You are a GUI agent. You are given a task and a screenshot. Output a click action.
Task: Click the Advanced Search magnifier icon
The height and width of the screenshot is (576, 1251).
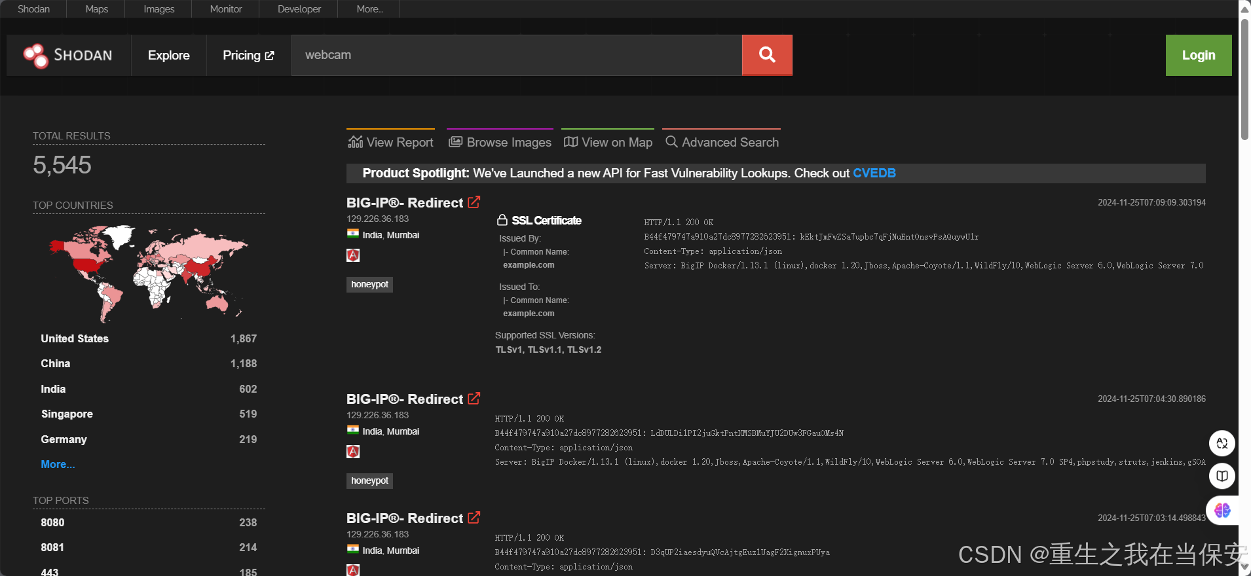[x=671, y=141]
